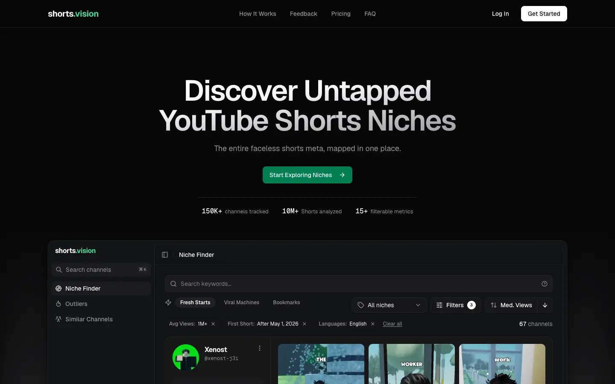Click the sort arrows icon by Med. Views

point(494,305)
